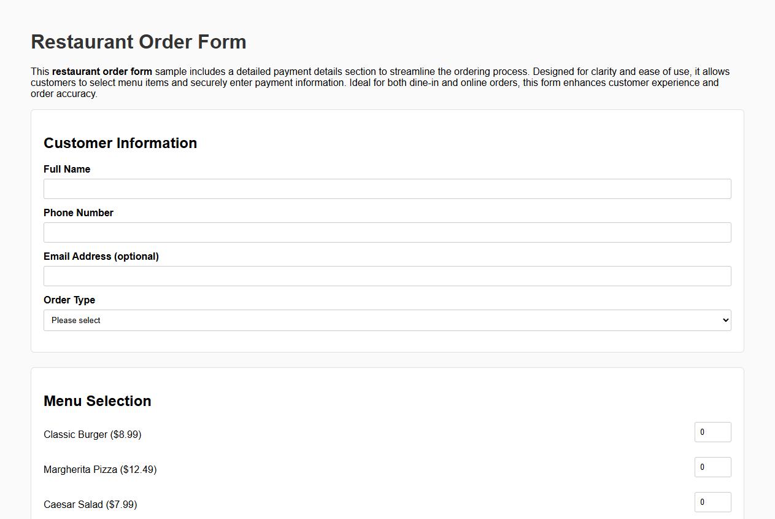The height and width of the screenshot is (519, 775).
Task: Click the Restaurant Order Form heading
Action: 139,42
